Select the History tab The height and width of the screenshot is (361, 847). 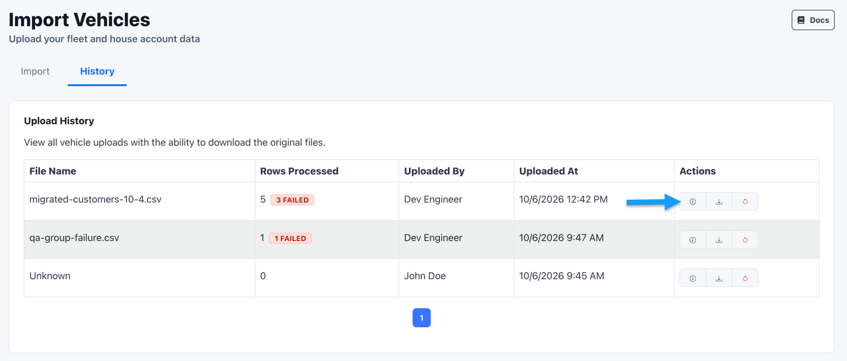tap(97, 71)
